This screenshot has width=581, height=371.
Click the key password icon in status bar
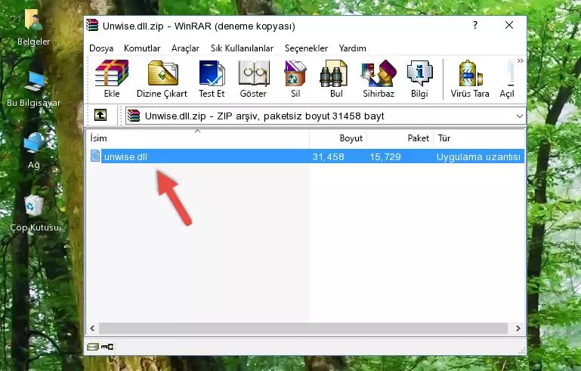point(107,347)
